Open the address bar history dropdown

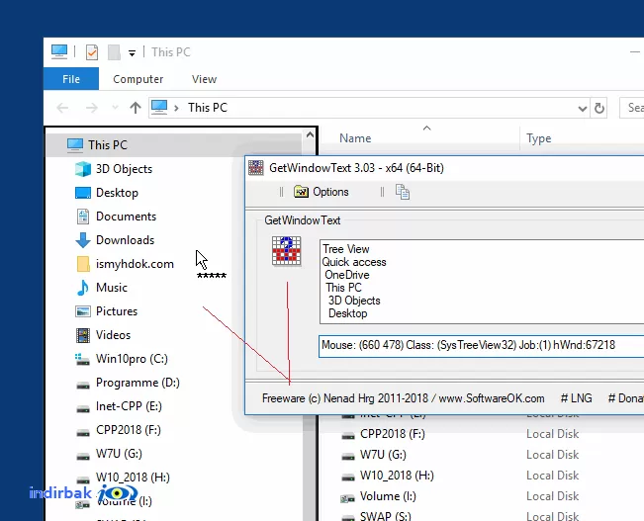[582, 109]
